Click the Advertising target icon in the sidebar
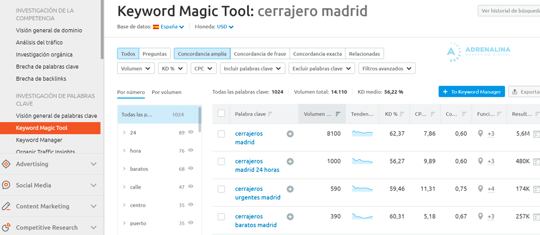Image resolution: width=540 pixels, height=235 pixels. tap(6, 164)
